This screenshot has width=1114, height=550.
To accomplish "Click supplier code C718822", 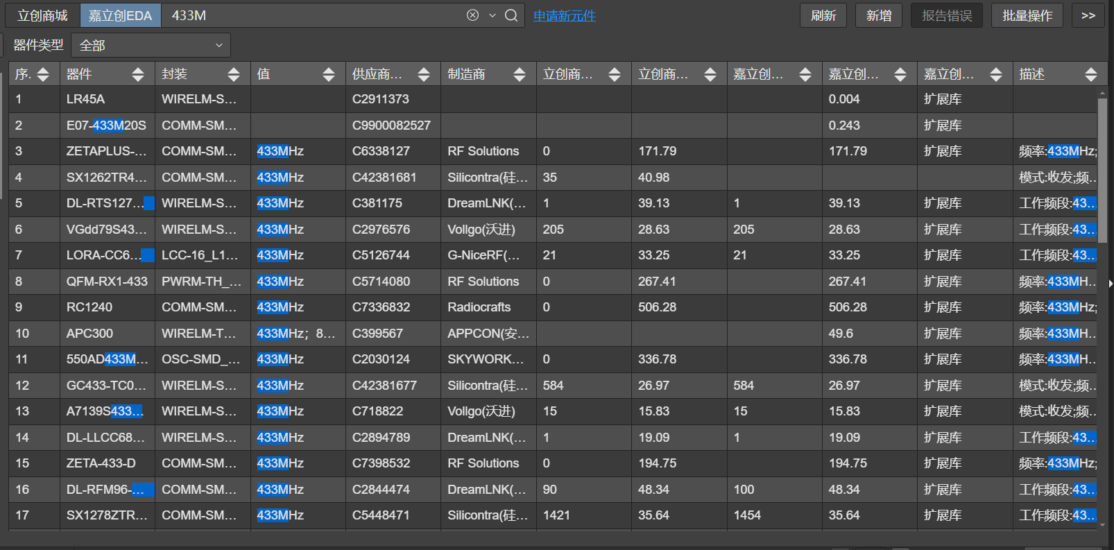I will point(377,411).
